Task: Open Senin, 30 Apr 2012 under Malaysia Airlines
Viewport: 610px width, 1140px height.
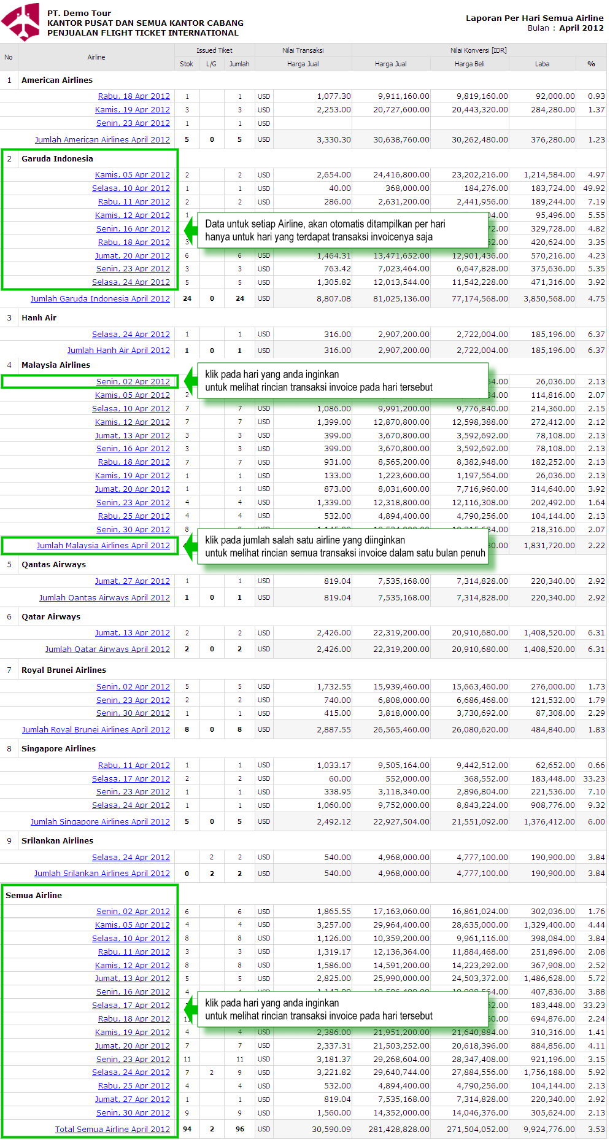Action: pos(133,530)
